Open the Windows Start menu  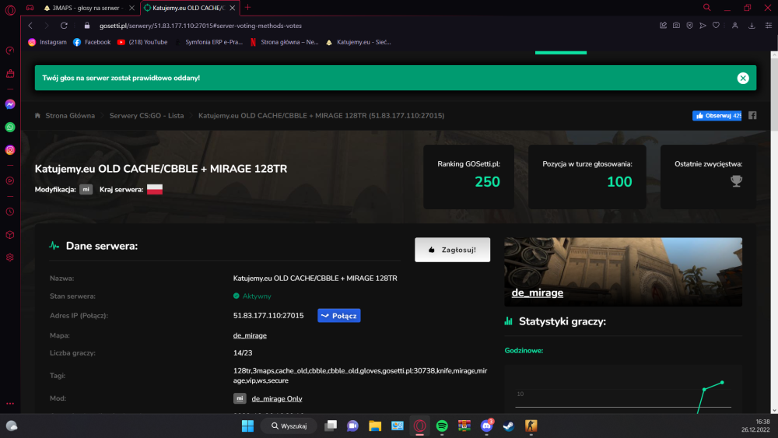click(x=247, y=426)
